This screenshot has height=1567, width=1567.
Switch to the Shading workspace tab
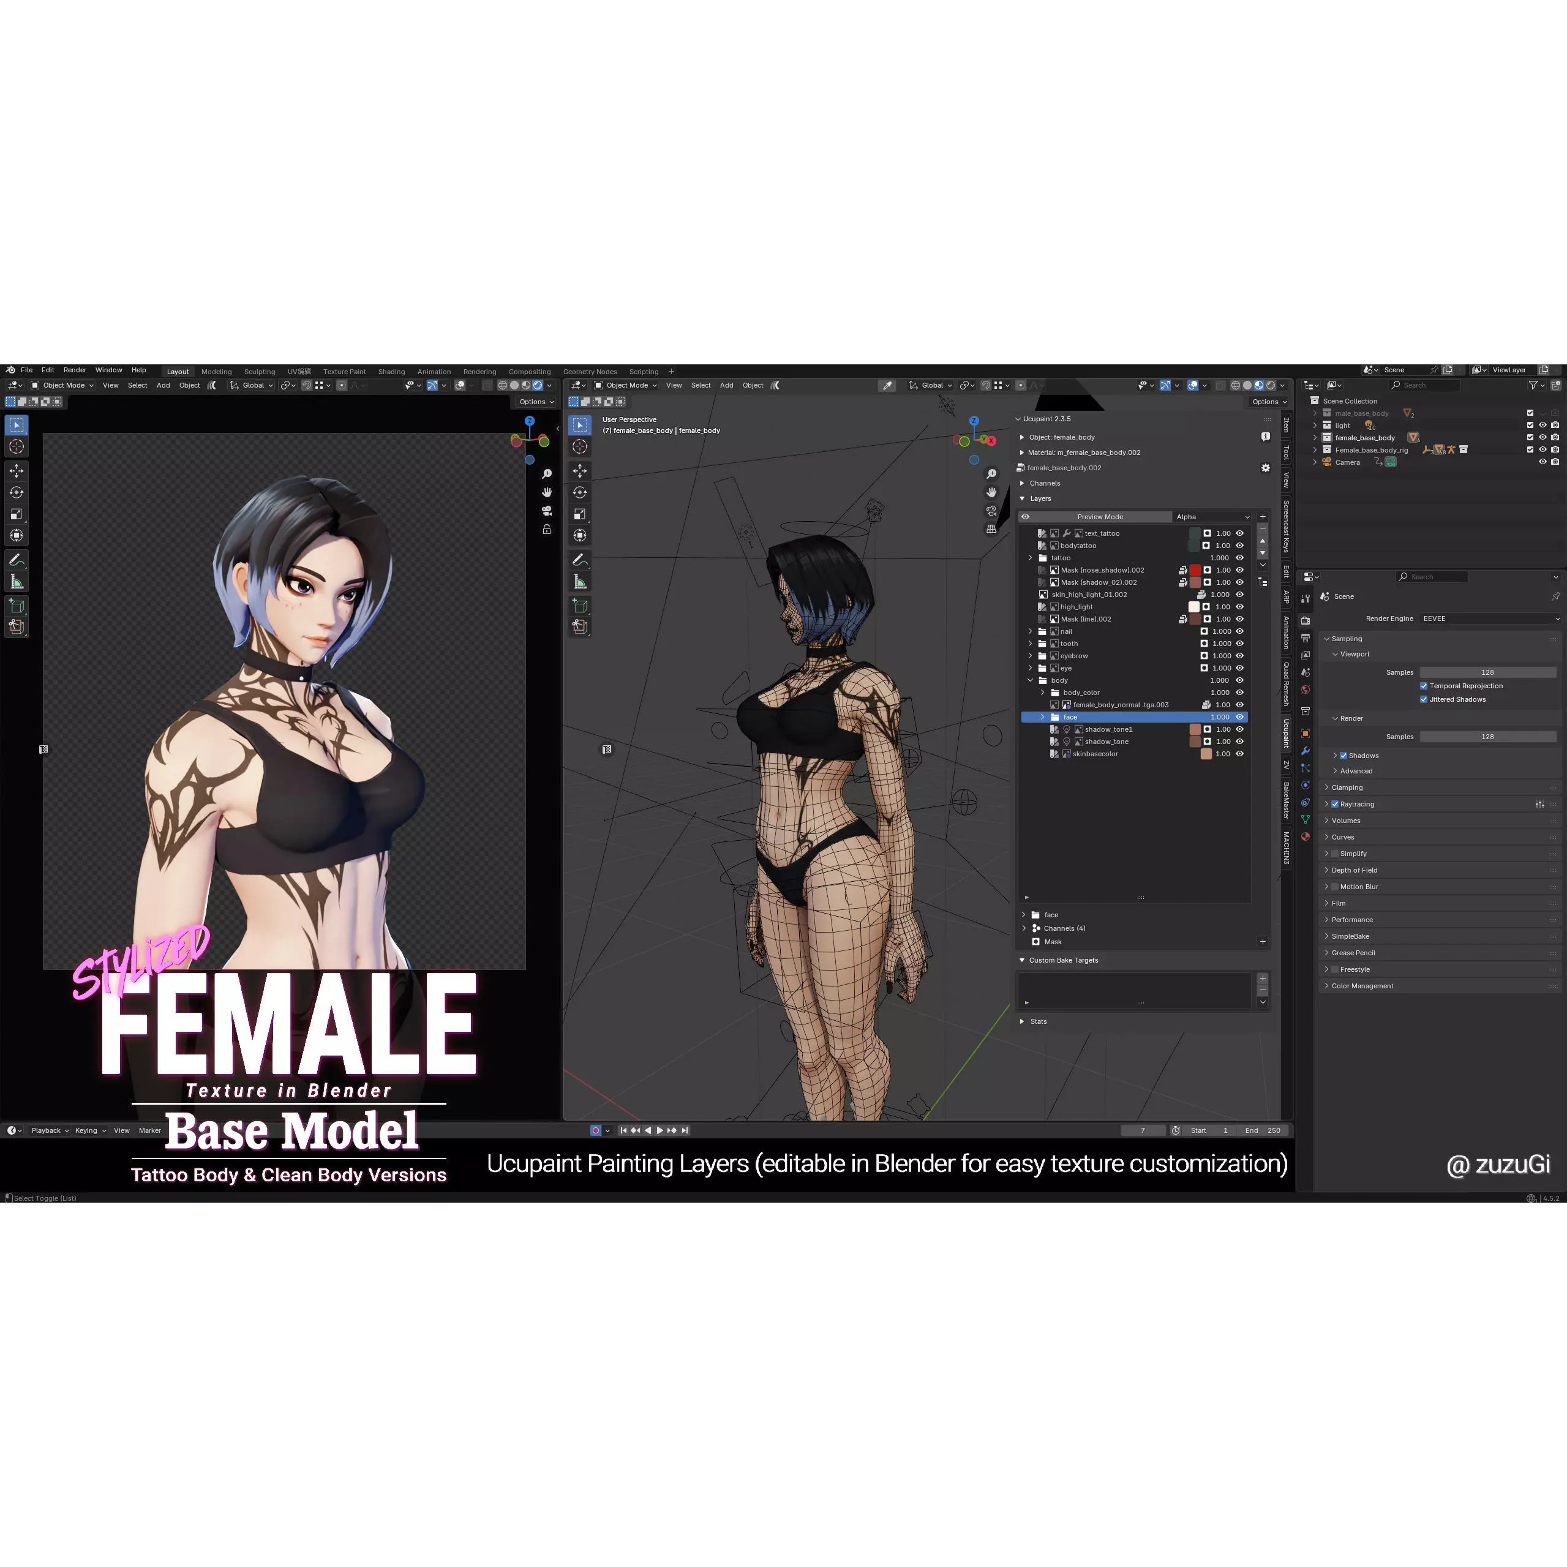pyautogui.click(x=392, y=372)
